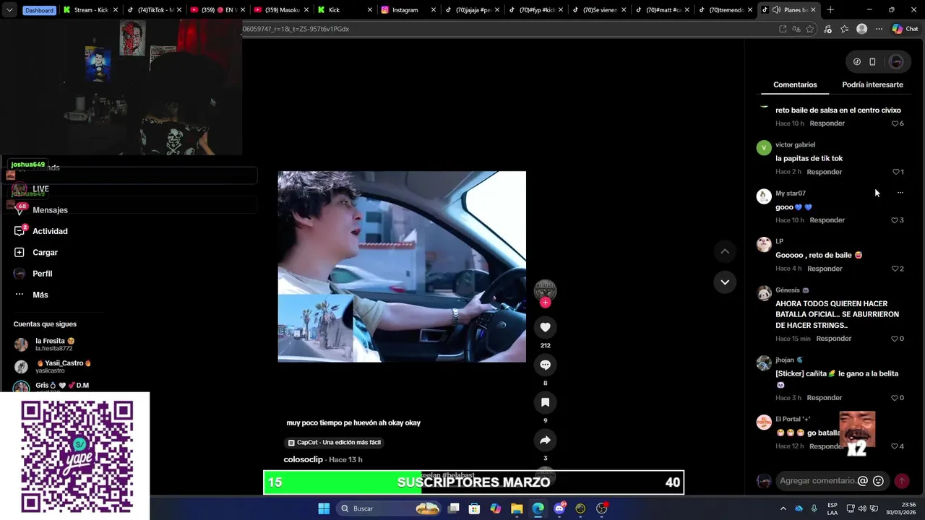Image resolution: width=925 pixels, height=520 pixels.
Task: Show hidden system tray icons chevron
Action: (x=783, y=508)
